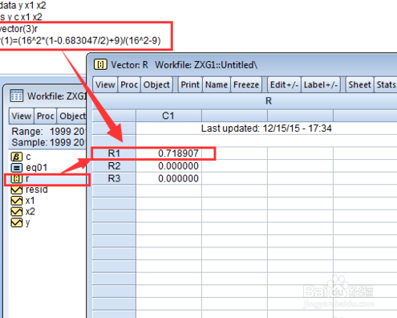Click the Range line in workfile
The width and height of the screenshot is (397, 318).
coord(48,132)
